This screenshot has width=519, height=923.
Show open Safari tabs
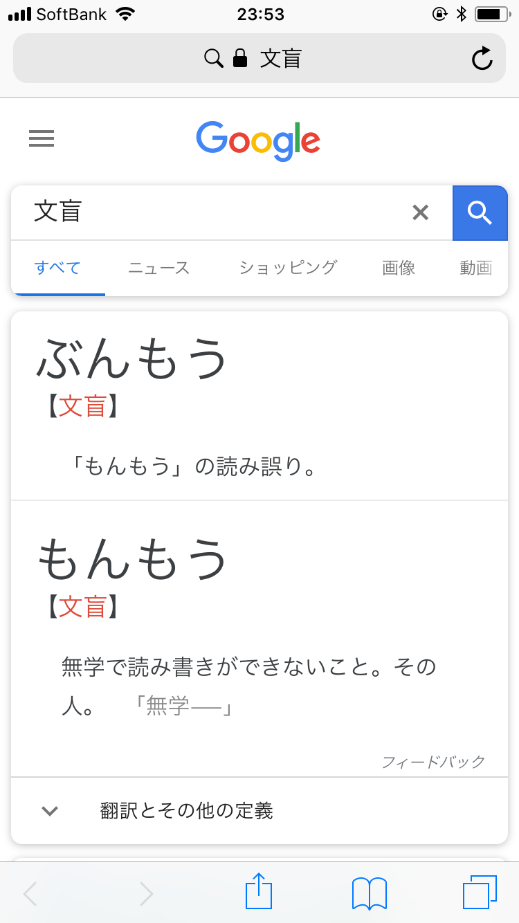[480, 892]
